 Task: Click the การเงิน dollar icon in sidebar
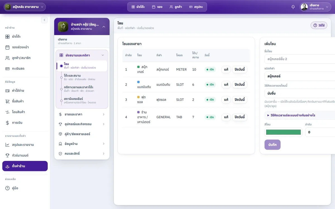coord(8,123)
